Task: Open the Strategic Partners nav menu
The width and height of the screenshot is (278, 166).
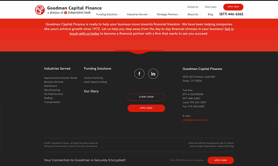Action: pos(167,14)
